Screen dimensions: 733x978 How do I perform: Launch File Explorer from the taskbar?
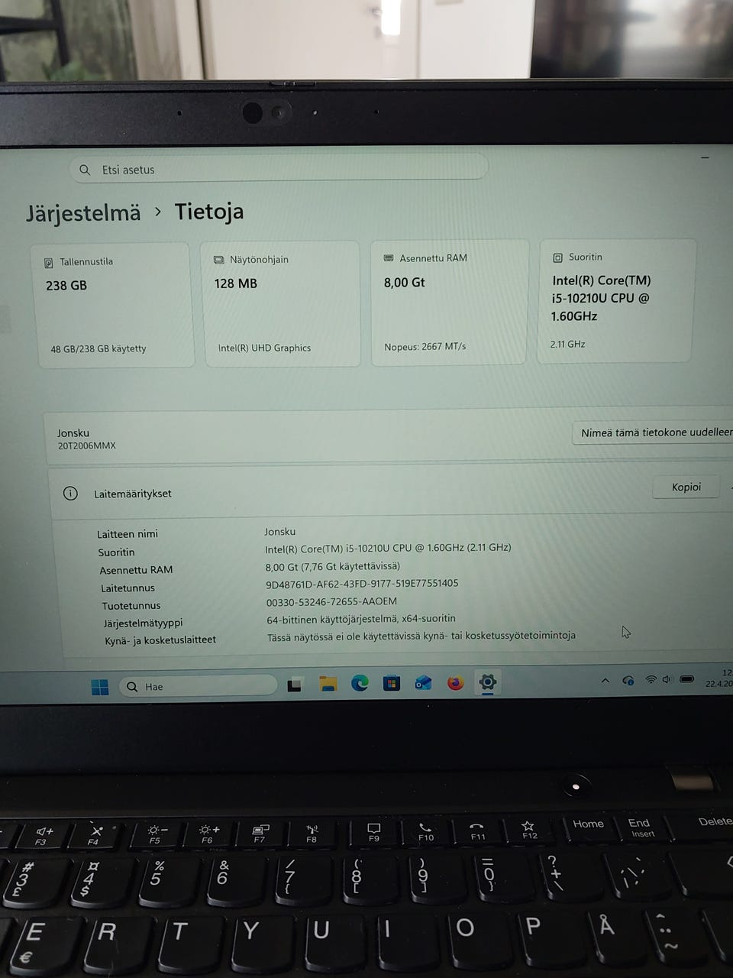[328, 684]
